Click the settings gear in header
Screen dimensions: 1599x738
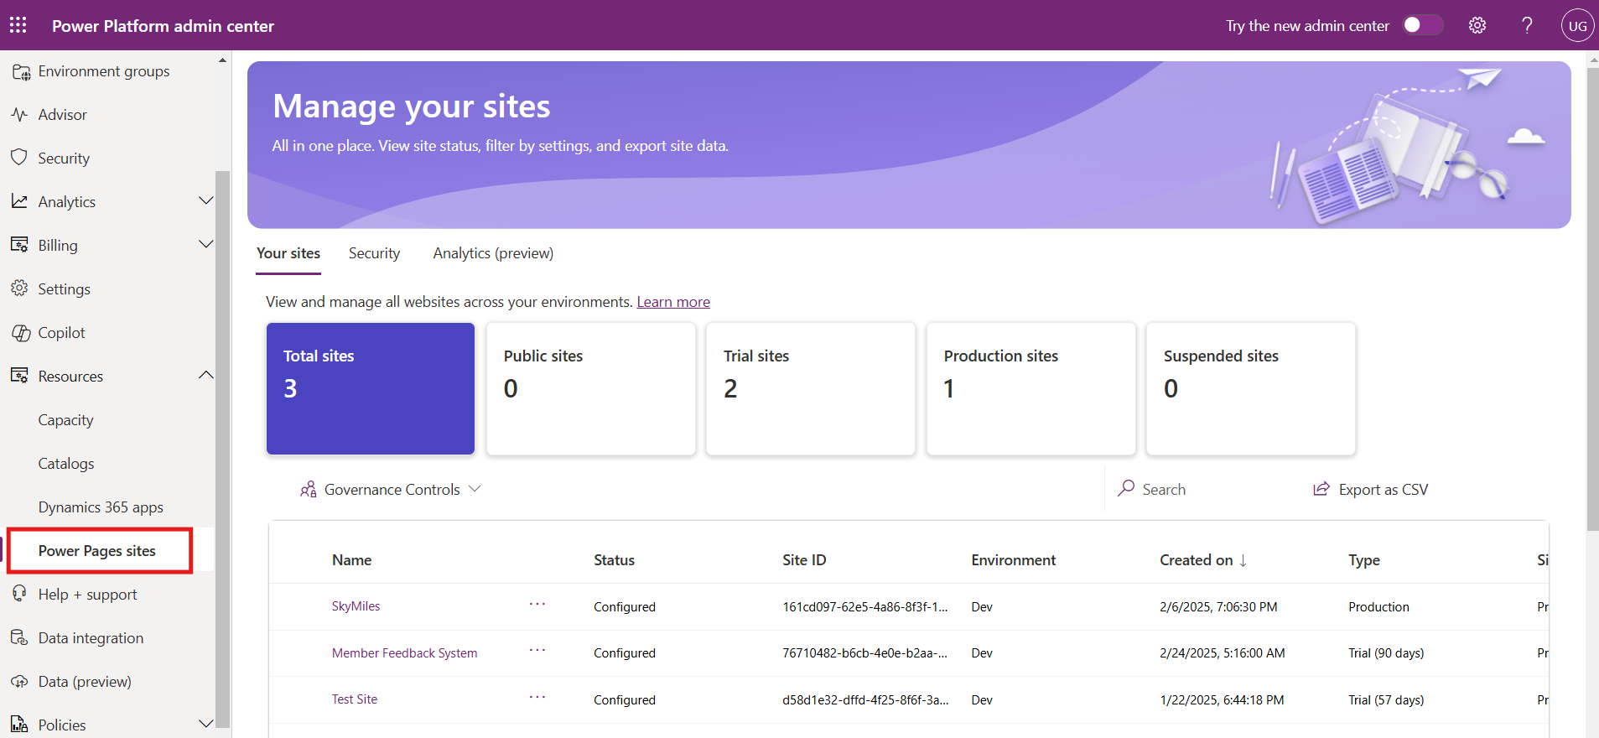point(1477,25)
